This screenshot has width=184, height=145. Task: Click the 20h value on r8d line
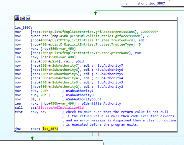point(43,95)
